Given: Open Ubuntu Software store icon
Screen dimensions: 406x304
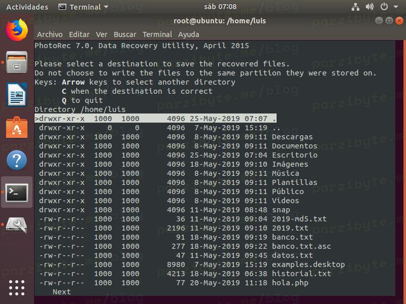Looking at the screenshot, I should point(17,127).
